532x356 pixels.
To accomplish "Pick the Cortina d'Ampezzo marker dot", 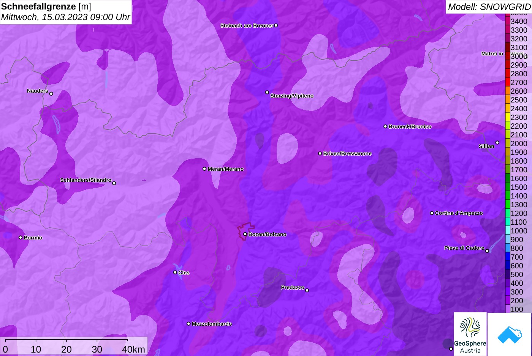I will click(432, 213).
